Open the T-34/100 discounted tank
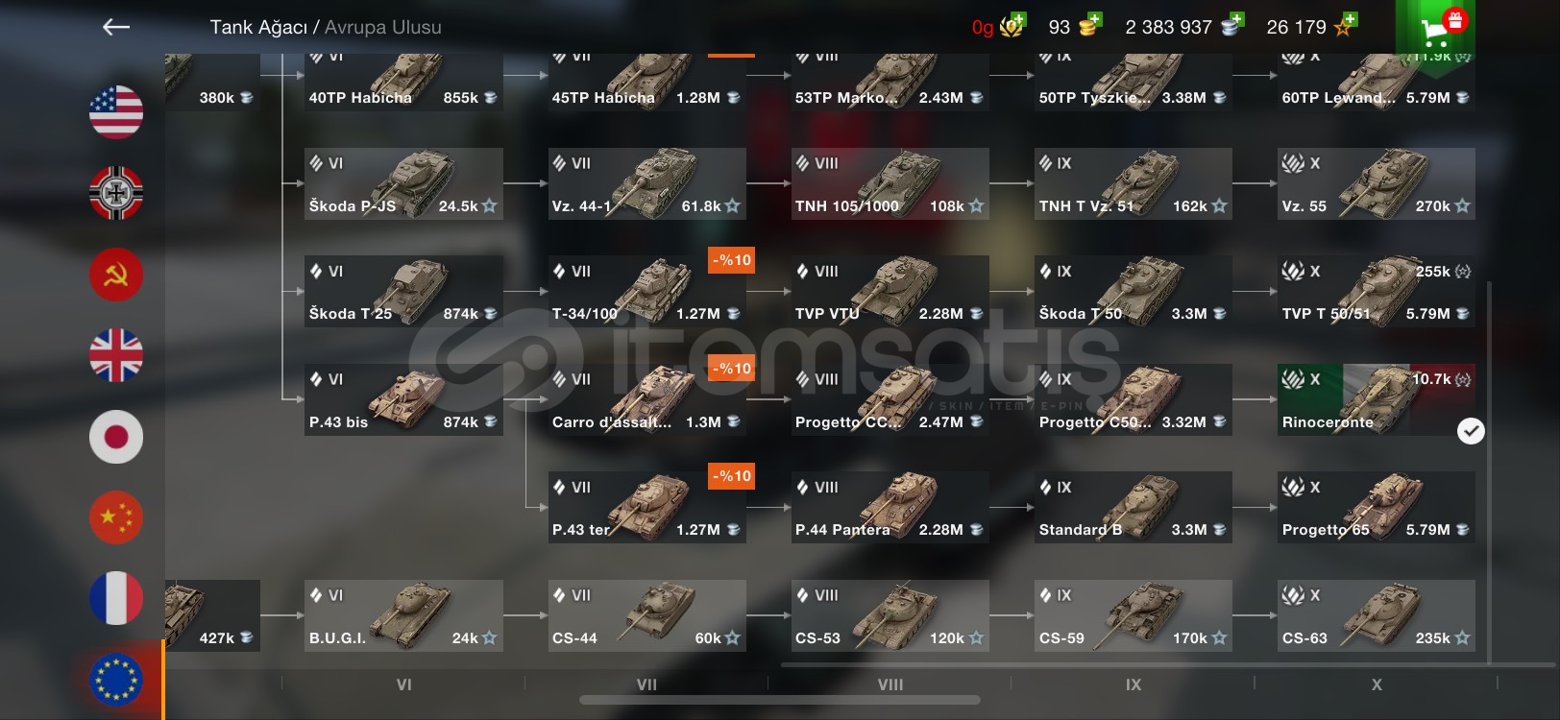 647,292
